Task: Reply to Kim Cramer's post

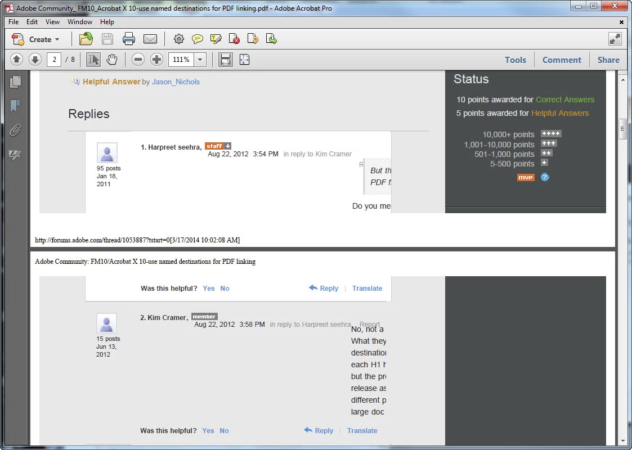Action: (319, 430)
